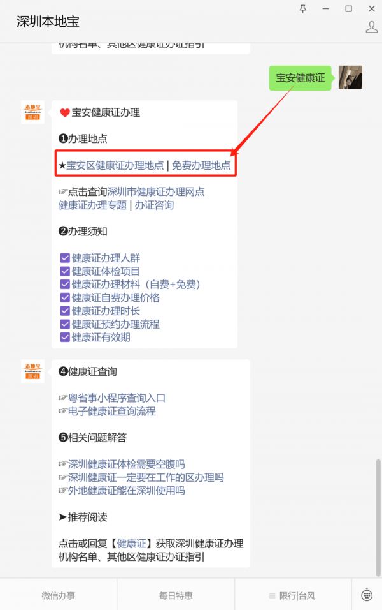This screenshot has height=610, width=382.
Task: Open 宝安区健康证办理地点 link
Action: [115, 165]
